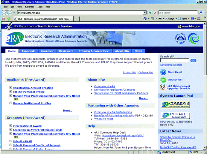Click the green Subscribe envelope icon

tap(163, 80)
